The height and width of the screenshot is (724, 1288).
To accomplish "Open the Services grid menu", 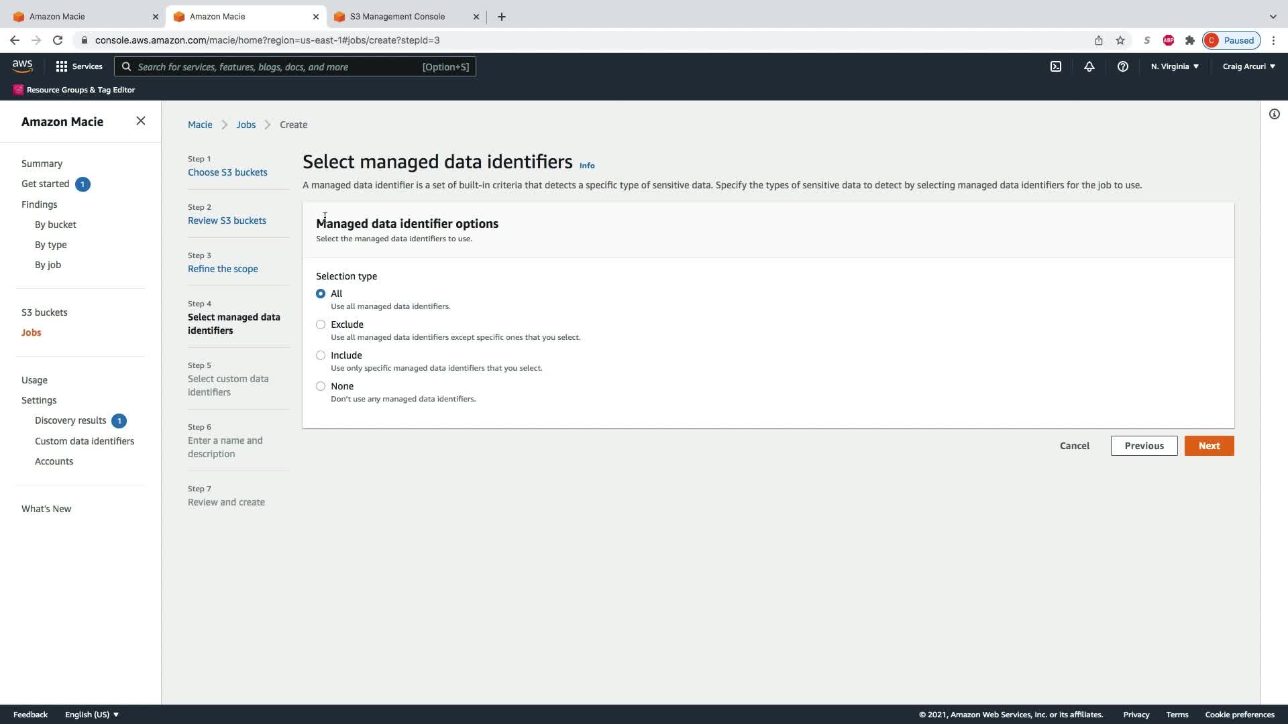I will point(79,66).
